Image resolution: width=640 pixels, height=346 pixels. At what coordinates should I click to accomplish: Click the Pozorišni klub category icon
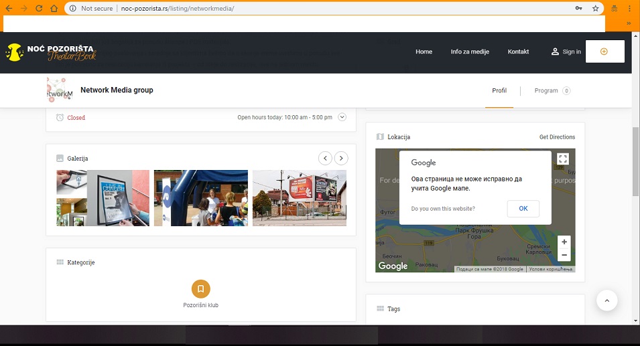pos(201,289)
